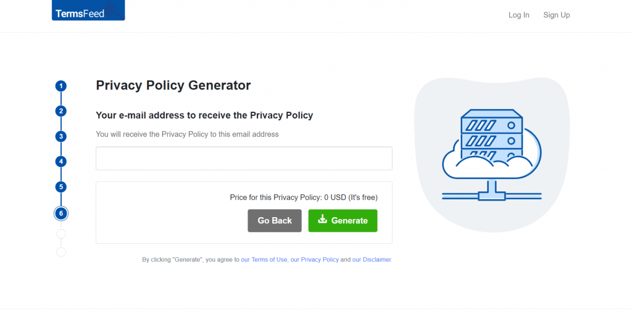This screenshot has height=314, width=632.
Task: Click the Go Back button
Action: [275, 220]
